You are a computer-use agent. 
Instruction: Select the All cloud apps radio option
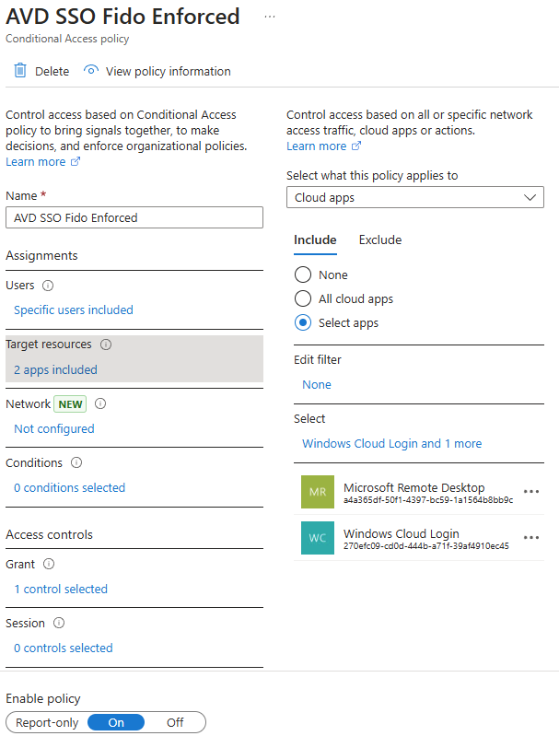303,298
